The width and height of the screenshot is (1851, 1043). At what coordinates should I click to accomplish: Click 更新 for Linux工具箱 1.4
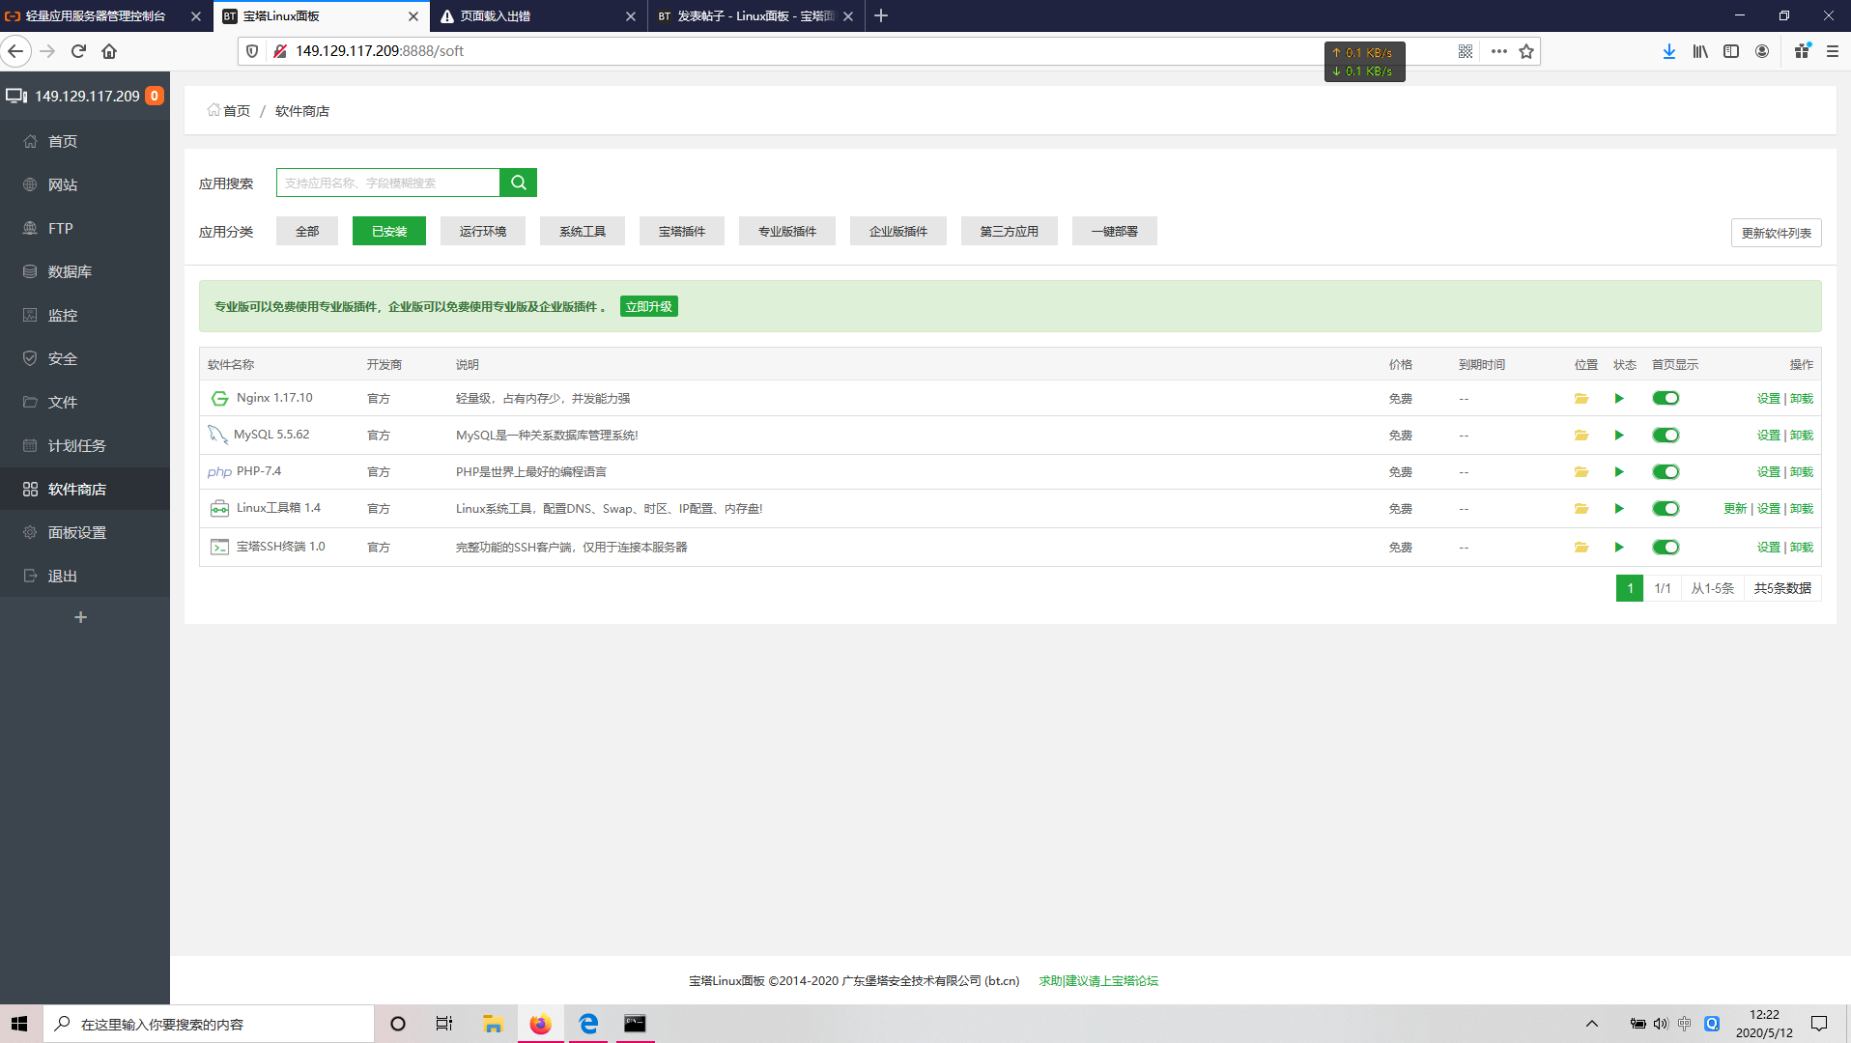click(1735, 508)
